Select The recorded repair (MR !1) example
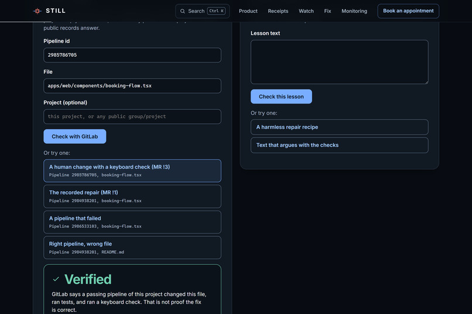472x314 pixels. click(132, 196)
